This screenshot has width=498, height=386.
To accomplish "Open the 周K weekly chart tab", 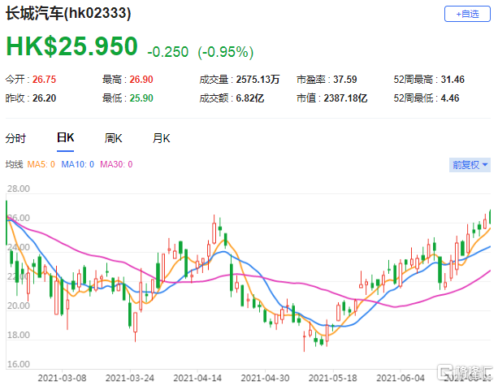I will point(114,138).
